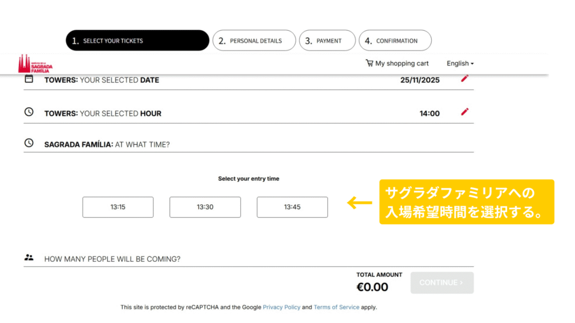Screen dimensions: 575x323
Task: Open the Google Privacy Policy link
Action: point(281,307)
